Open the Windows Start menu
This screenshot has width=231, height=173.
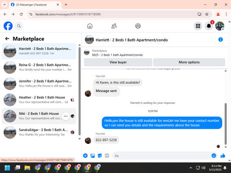pyautogui.click(x=7, y=168)
